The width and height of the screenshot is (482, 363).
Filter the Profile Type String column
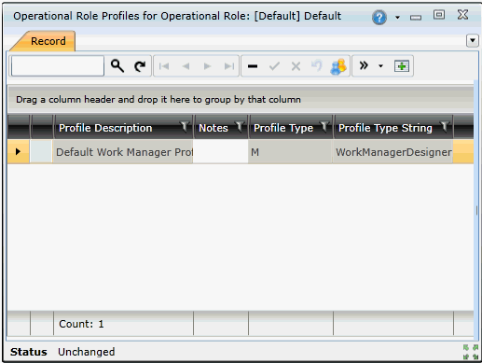pyautogui.click(x=445, y=127)
